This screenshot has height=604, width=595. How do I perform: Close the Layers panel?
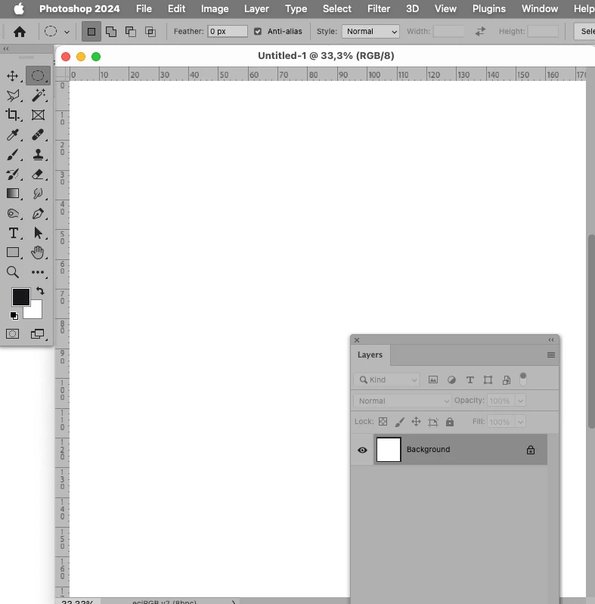click(357, 339)
